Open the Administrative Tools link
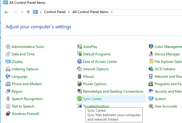 pyautogui.click(x=28, y=47)
